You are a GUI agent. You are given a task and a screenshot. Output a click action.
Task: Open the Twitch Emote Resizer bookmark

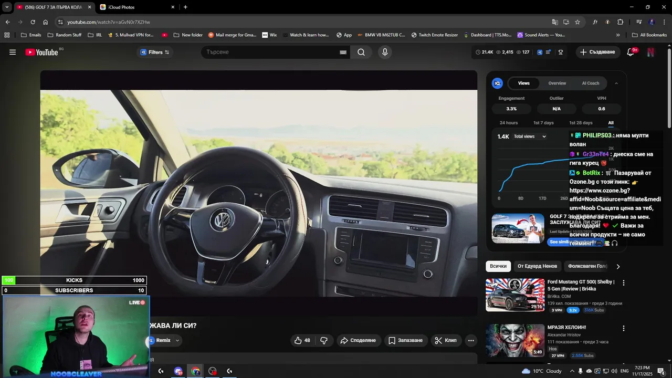tap(435, 35)
